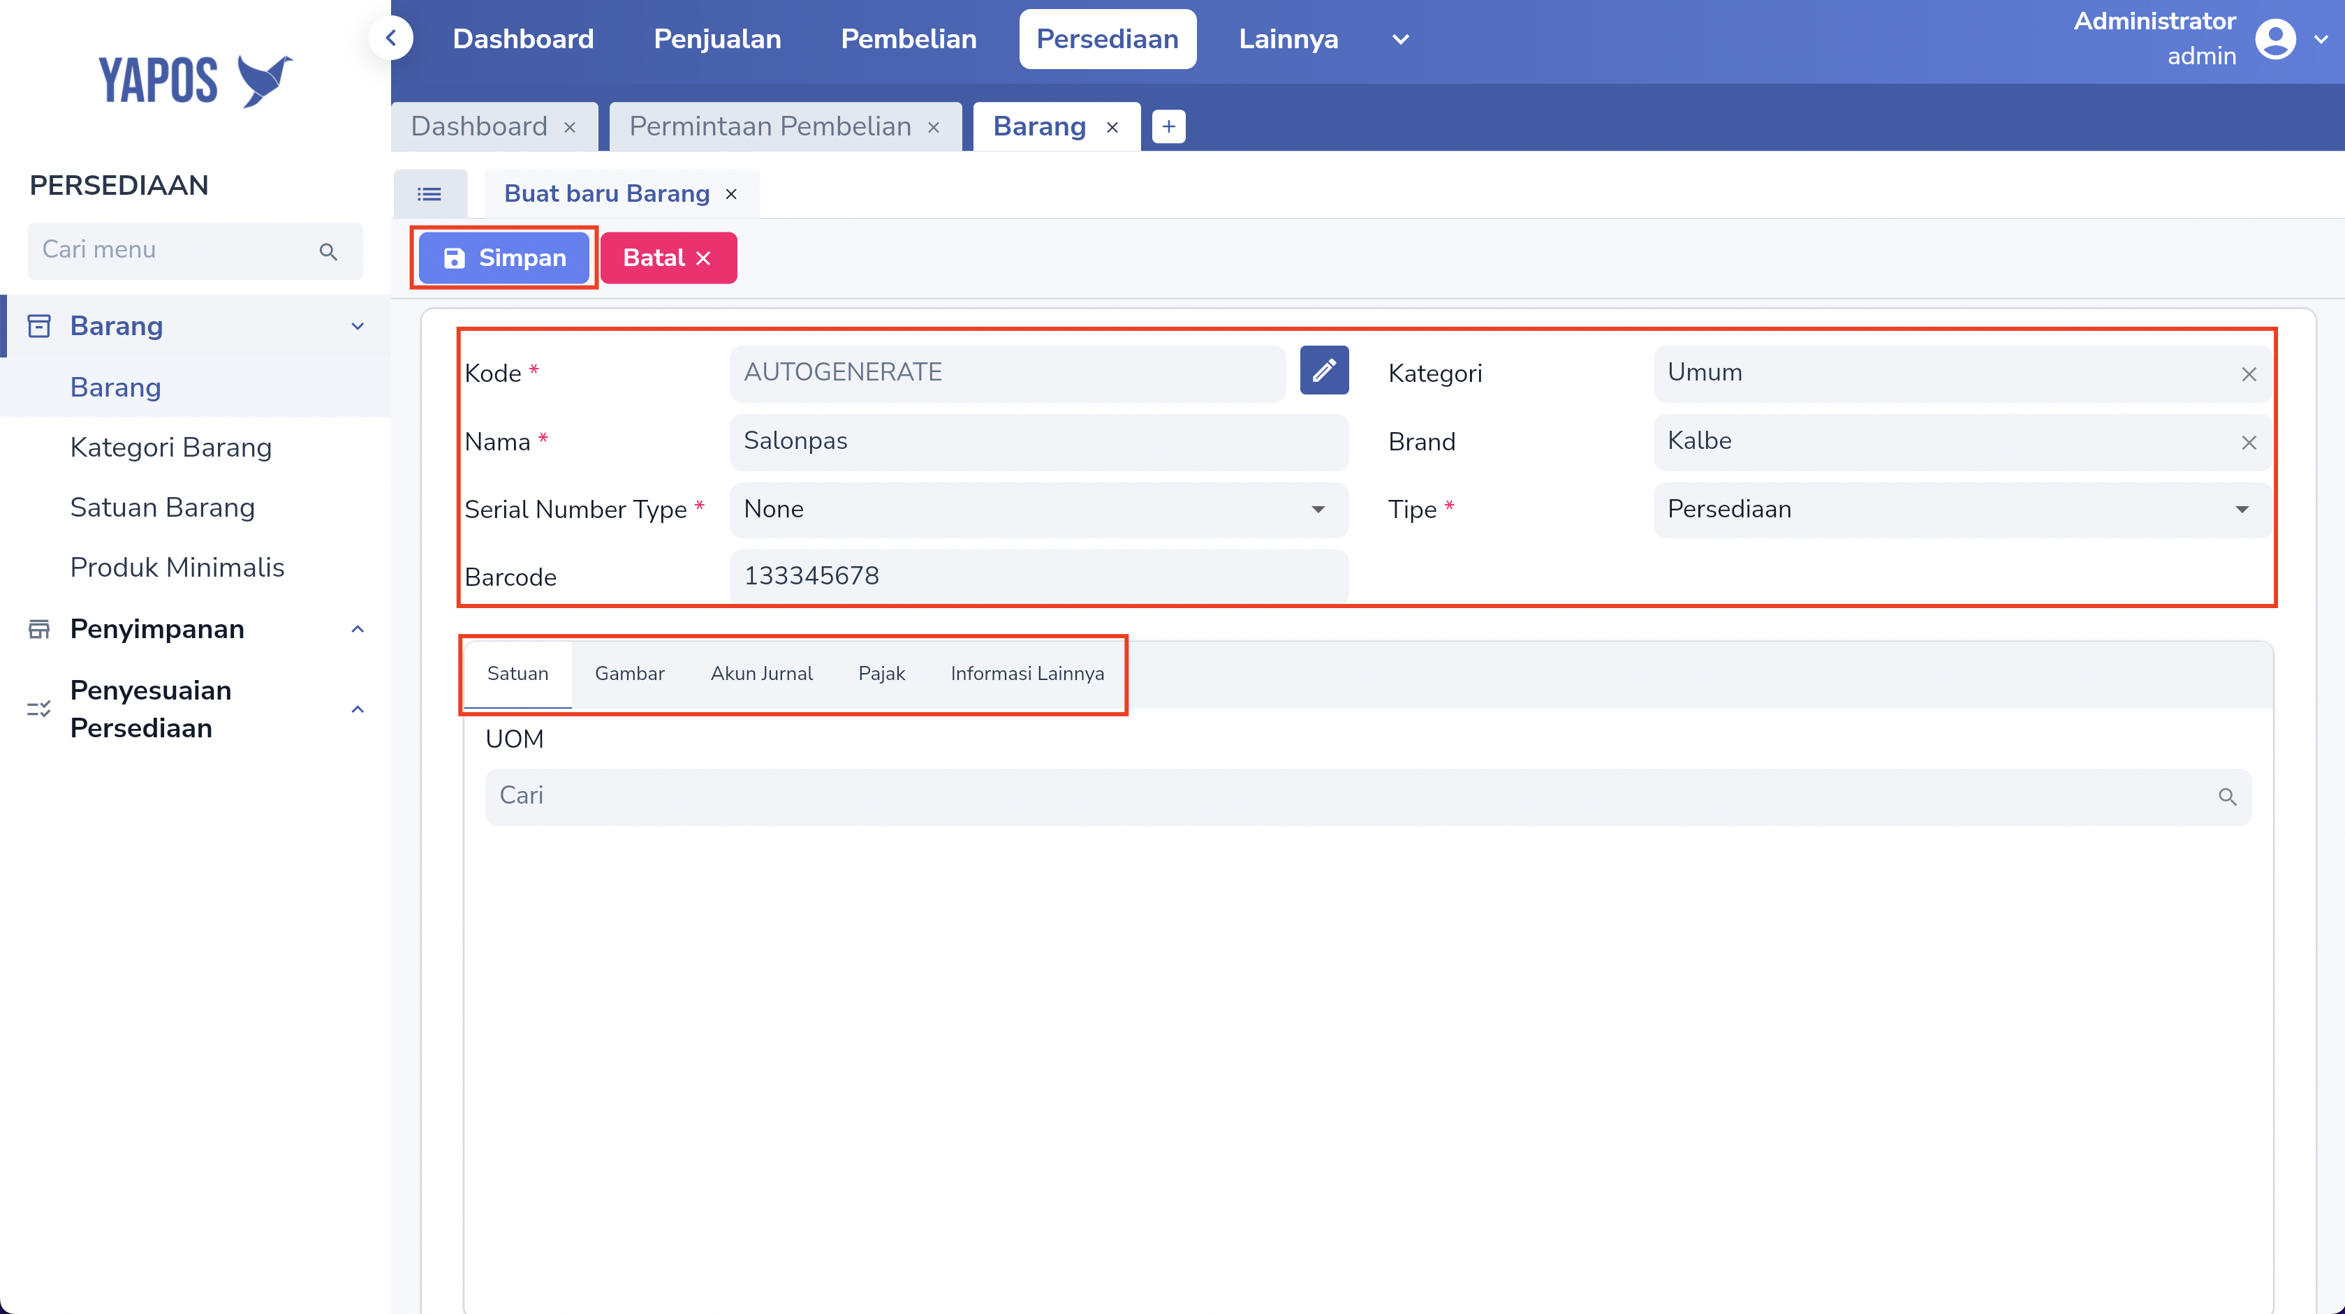Click the UOM search magnifier icon

click(x=2227, y=797)
